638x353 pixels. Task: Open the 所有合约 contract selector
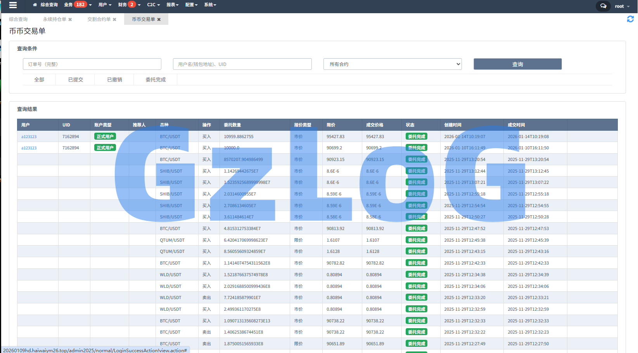point(392,64)
